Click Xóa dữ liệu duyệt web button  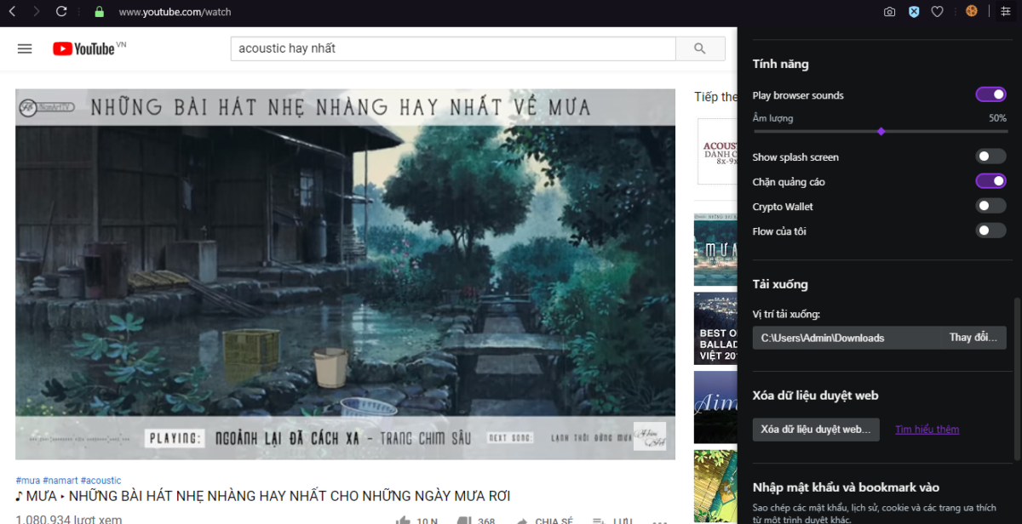pyautogui.click(x=816, y=430)
